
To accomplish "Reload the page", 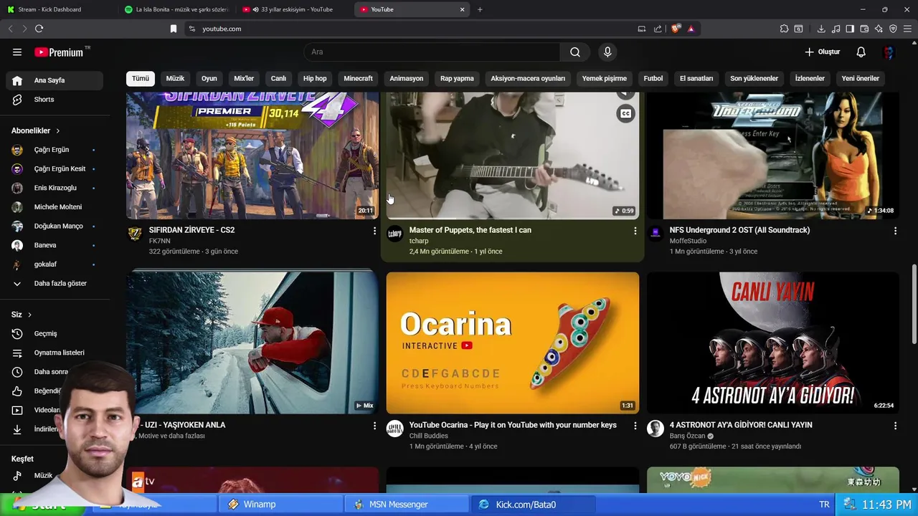I will pyautogui.click(x=39, y=29).
